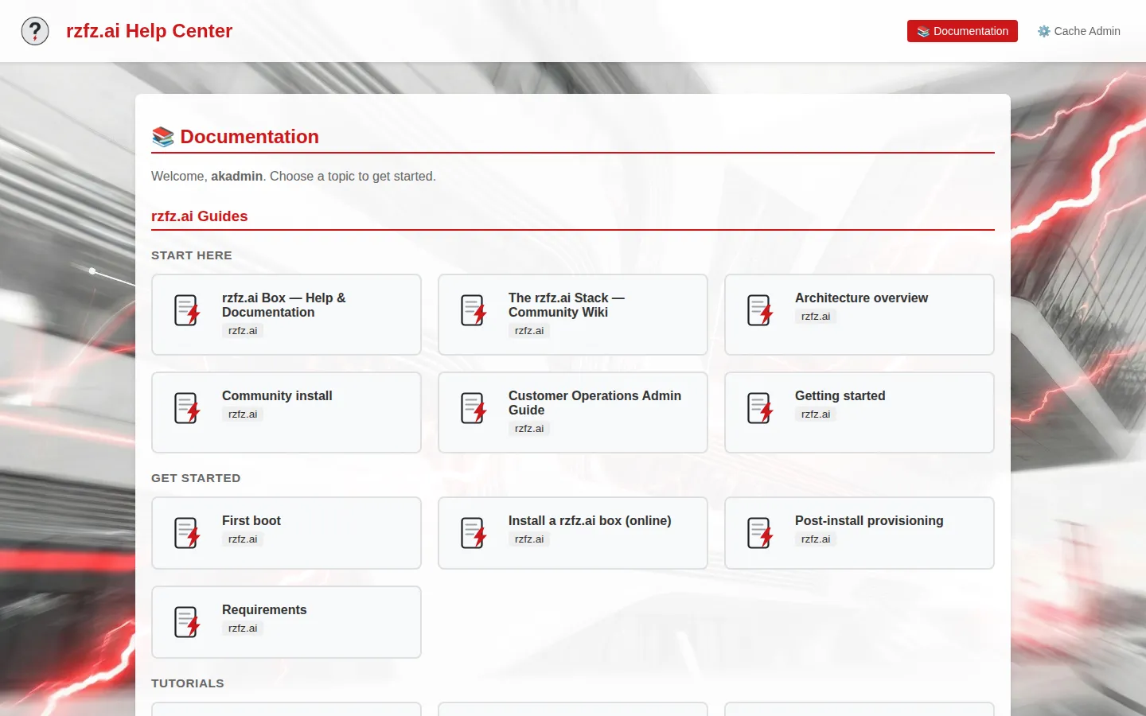Click document icon on rzfz.ai Stack Wiki card
1146x716 pixels.
coord(474,310)
